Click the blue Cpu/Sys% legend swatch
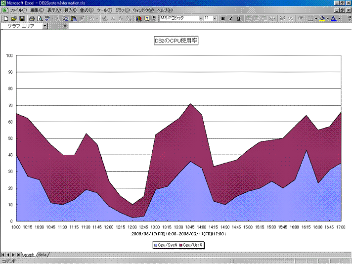The image size is (352, 264). pos(156,245)
